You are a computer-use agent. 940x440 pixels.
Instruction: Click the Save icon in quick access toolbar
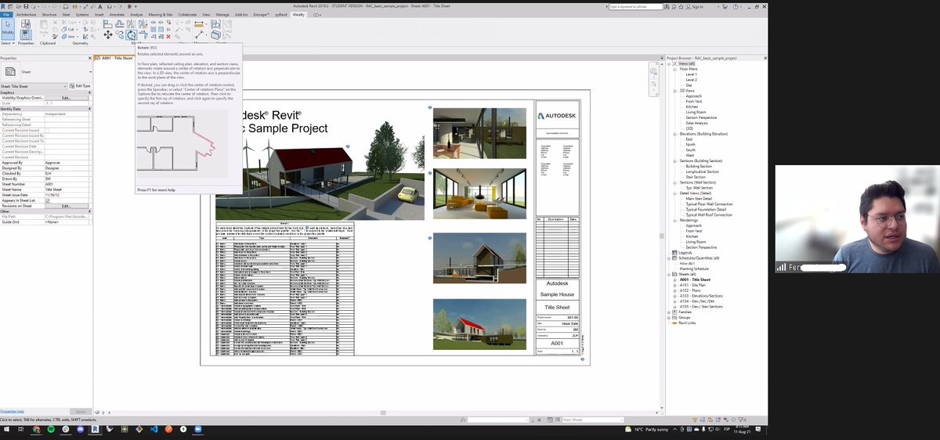tap(26, 6)
